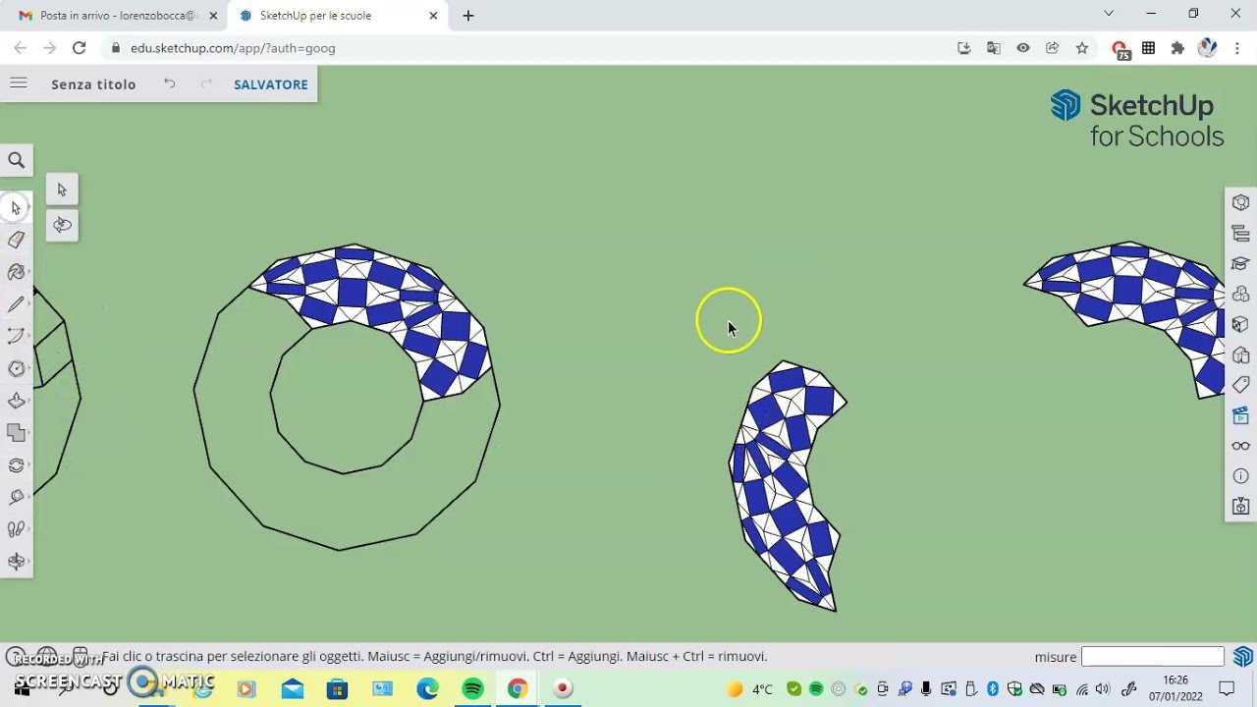Click the SALVATORE save status label
Screen dimensions: 1257x707
point(271,84)
